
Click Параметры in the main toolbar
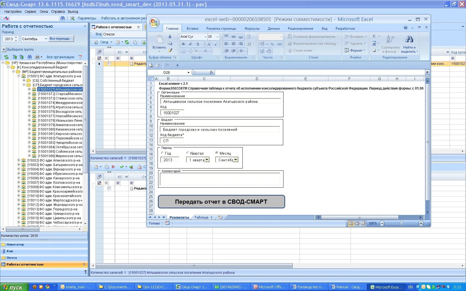click(x=87, y=18)
